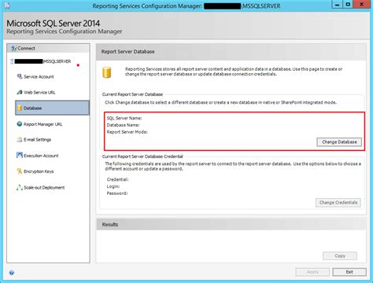373x283 pixels.
Task: Click the 'Password:' label
Action: coord(117,193)
